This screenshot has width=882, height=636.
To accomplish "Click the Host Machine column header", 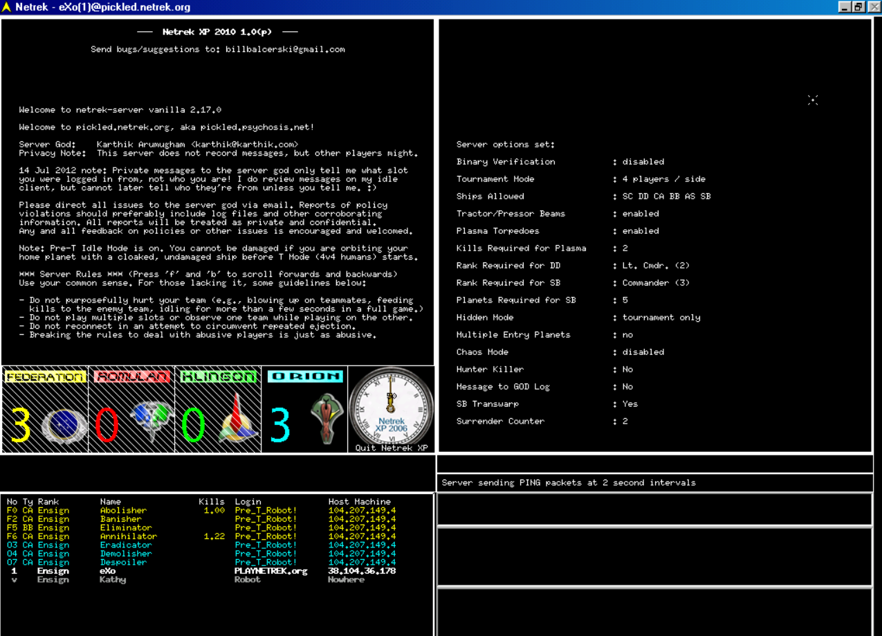I will (x=359, y=502).
